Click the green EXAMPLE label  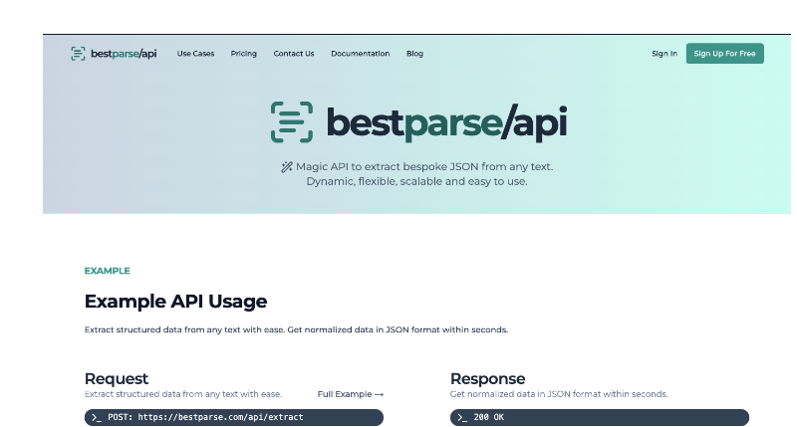click(108, 271)
